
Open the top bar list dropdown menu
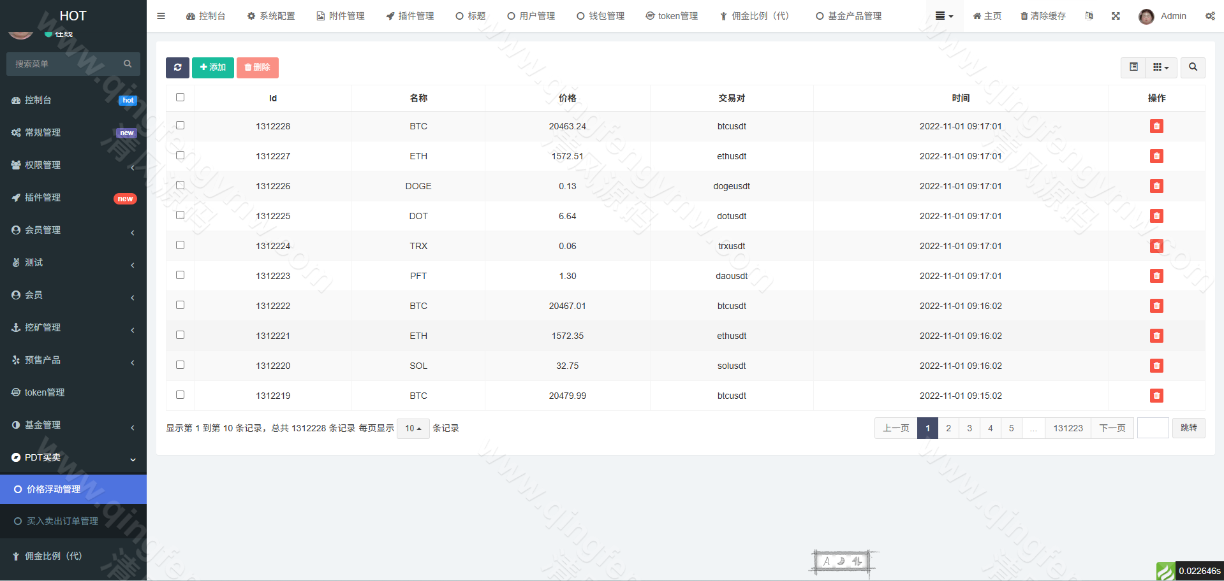click(944, 16)
